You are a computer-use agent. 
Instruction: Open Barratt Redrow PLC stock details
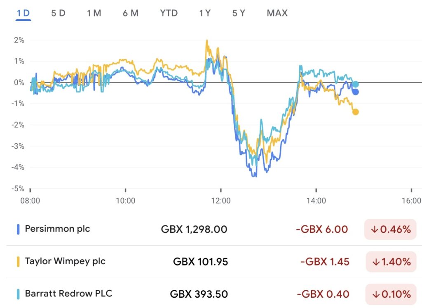coord(68,294)
